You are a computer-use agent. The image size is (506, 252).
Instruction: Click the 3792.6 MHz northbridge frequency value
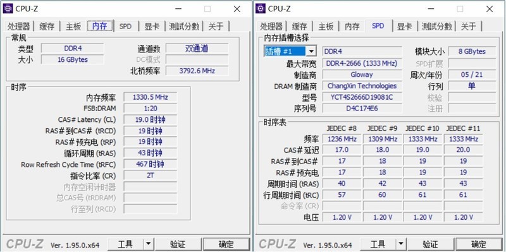click(197, 71)
